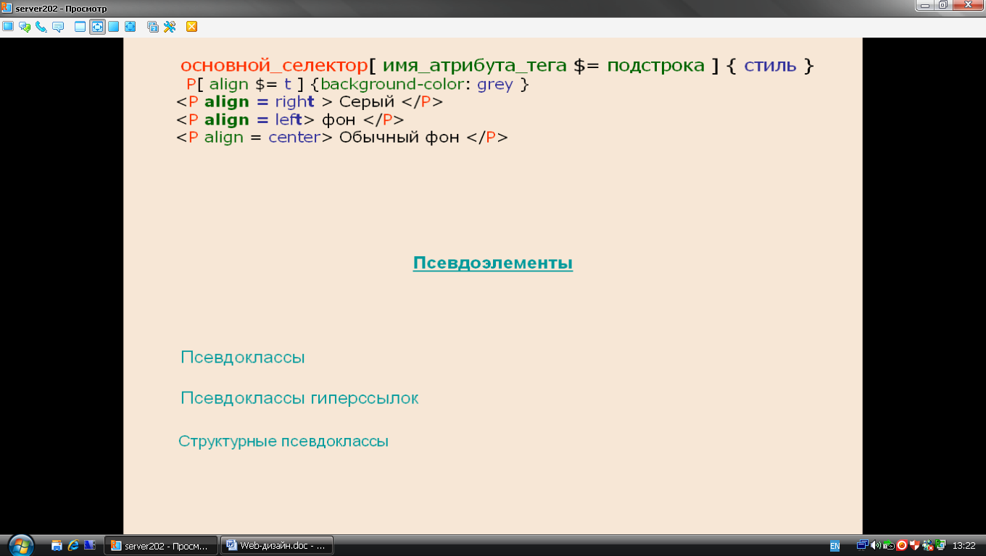Start a voice call with the phone icon

[41, 27]
